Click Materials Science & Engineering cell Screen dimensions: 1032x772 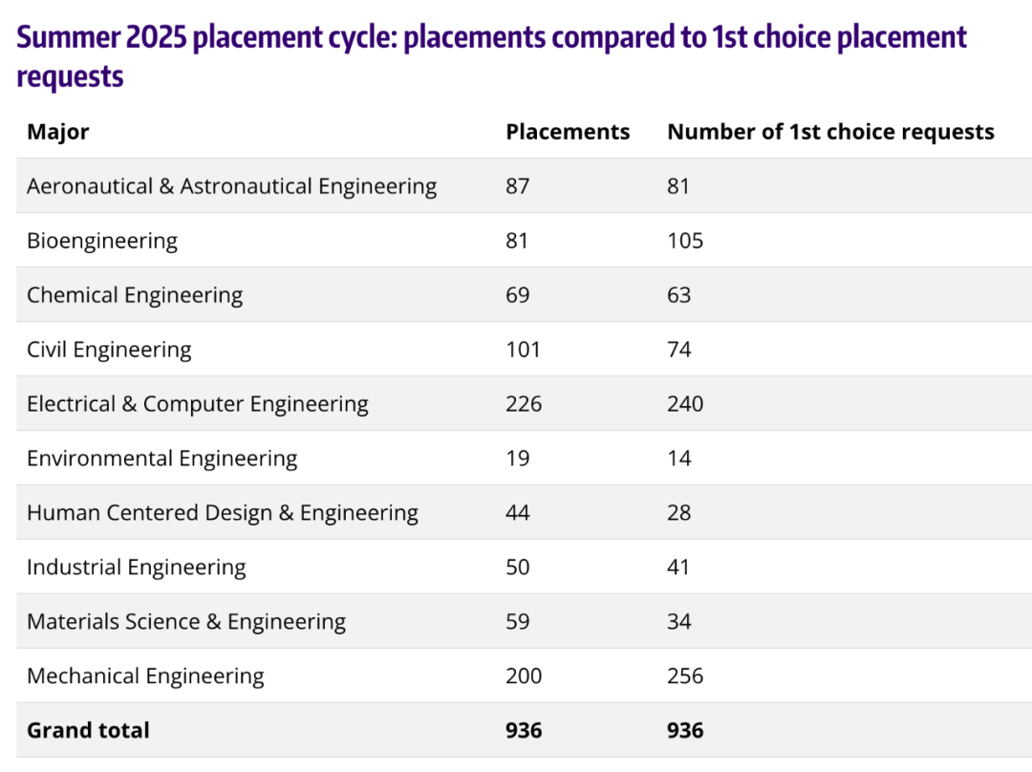[185, 622]
